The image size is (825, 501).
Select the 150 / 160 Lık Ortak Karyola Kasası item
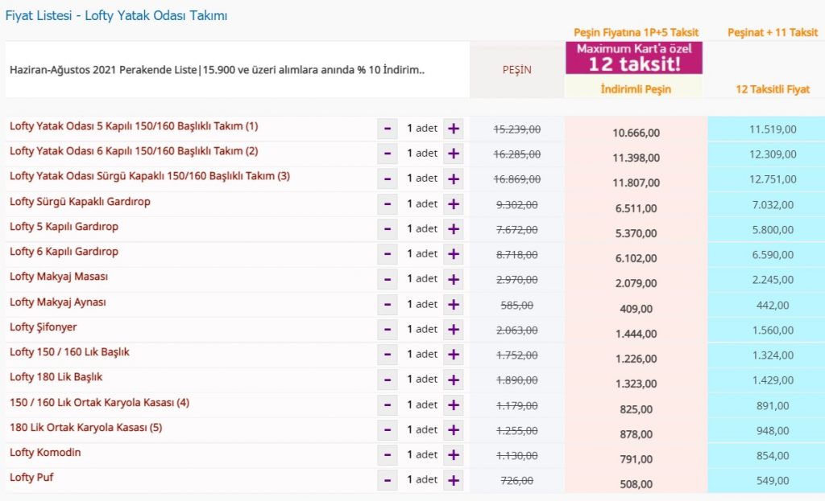(x=99, y=403)
